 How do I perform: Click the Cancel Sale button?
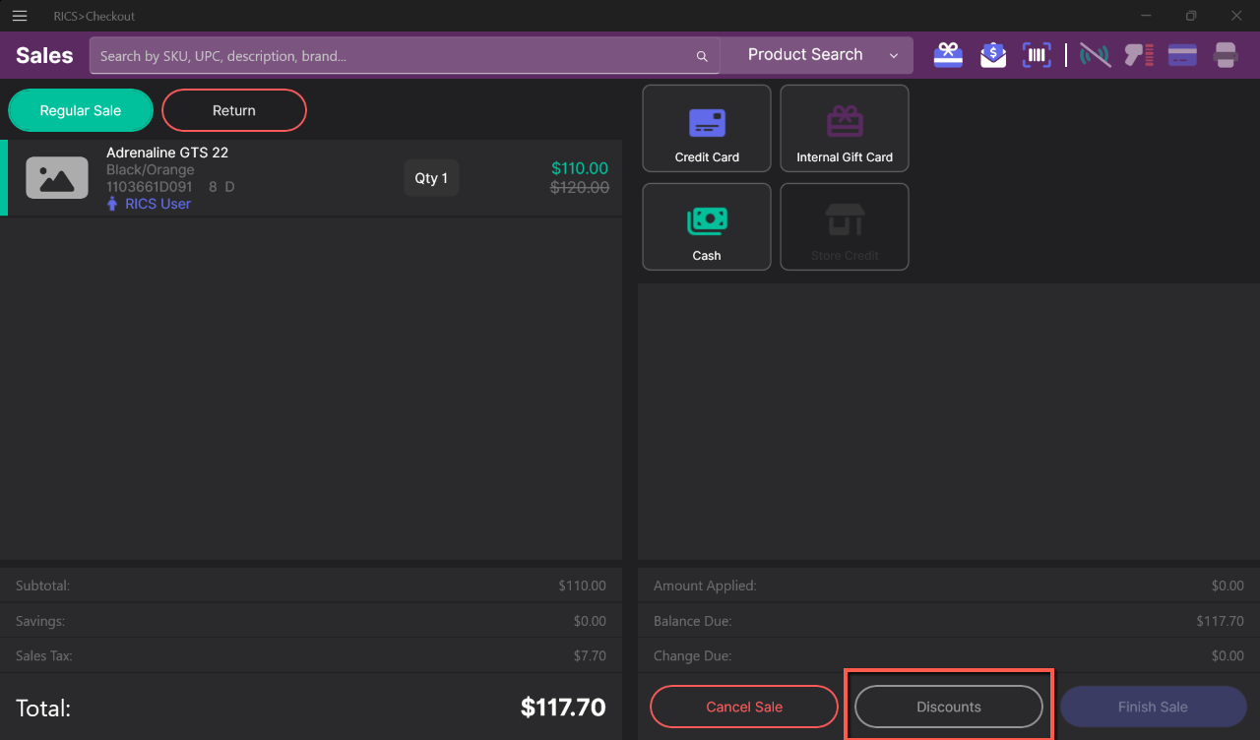coord(744,707)
